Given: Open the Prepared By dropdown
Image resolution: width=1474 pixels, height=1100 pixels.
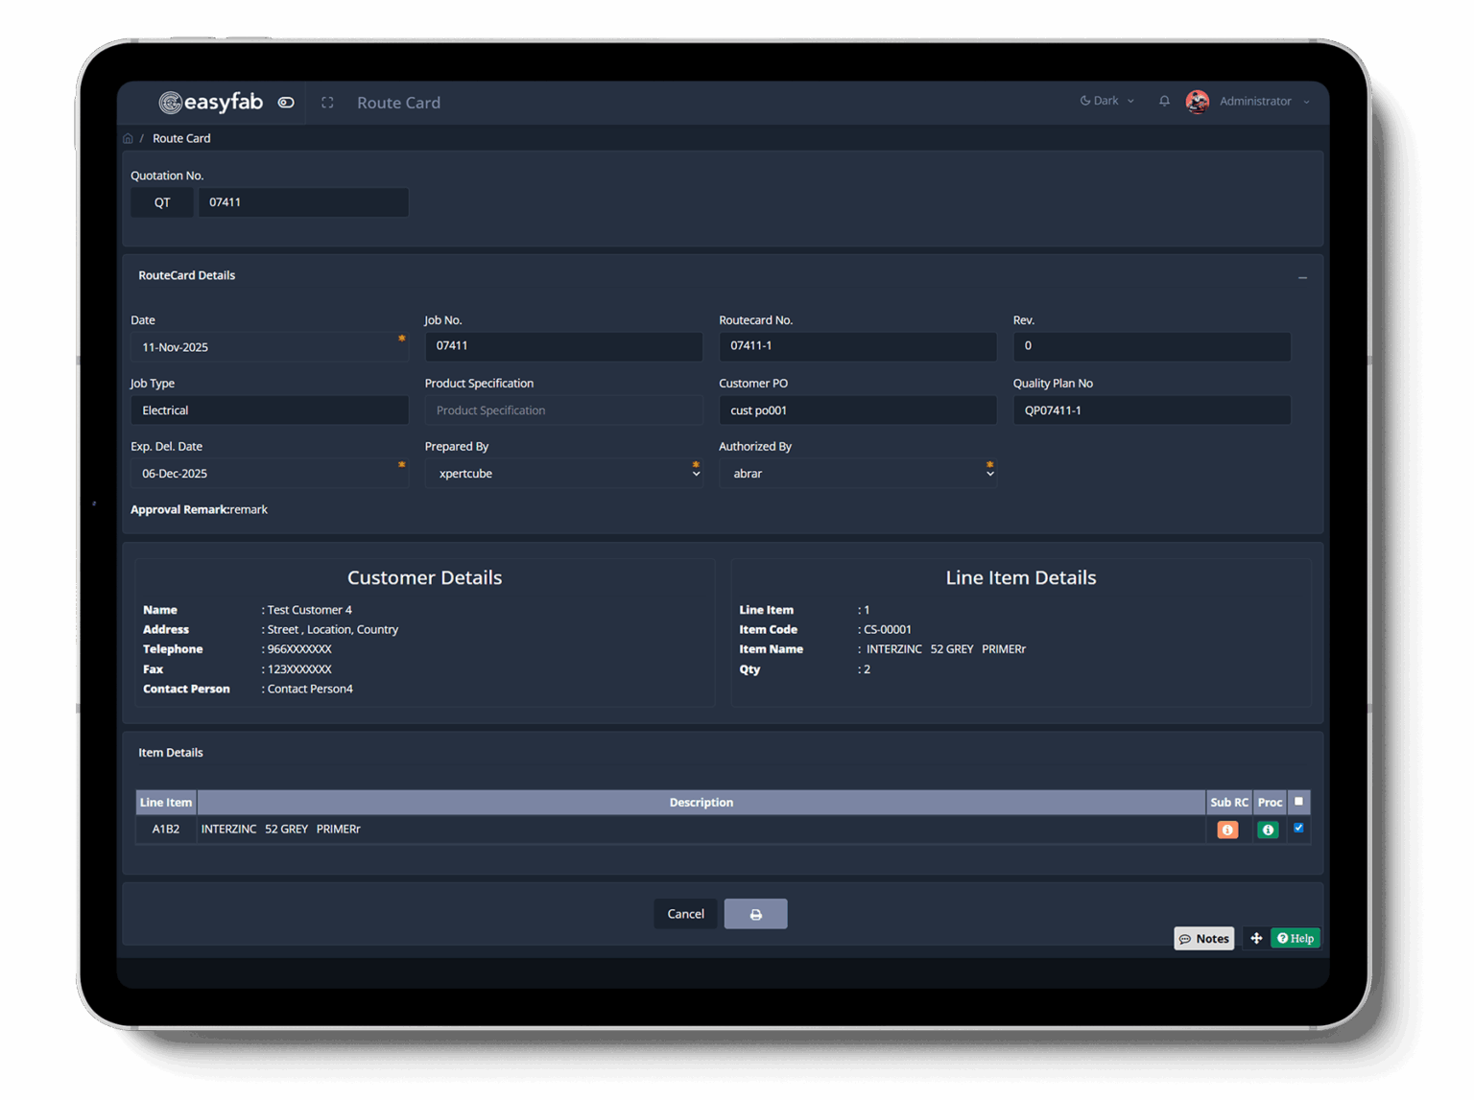Looking at the screenshot, I should (x=563, y=473).
